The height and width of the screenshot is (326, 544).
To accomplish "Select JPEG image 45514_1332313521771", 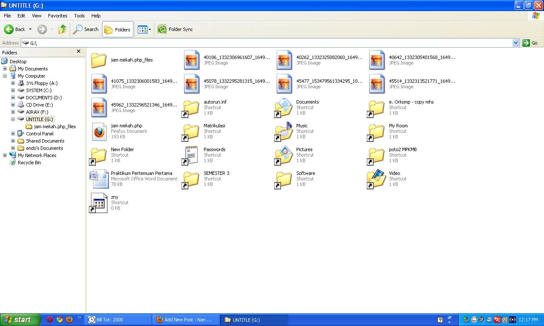I will click(x=377, y=84).
